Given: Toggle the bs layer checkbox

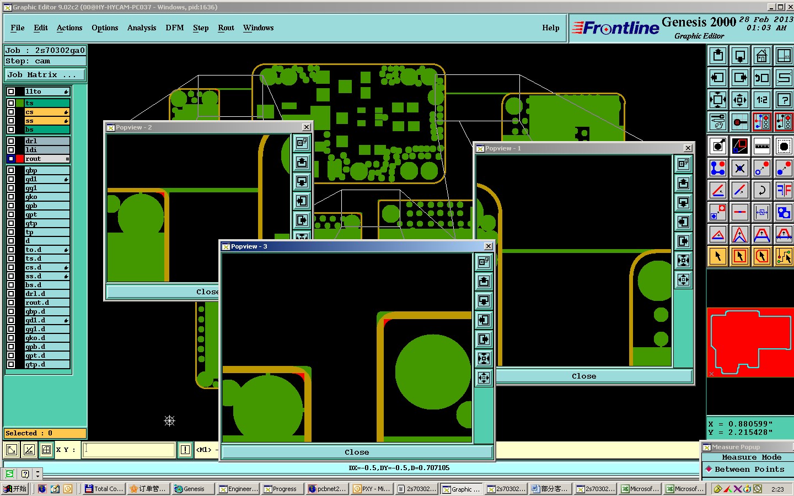Looking at the screenshot, I should click(11, 130).
